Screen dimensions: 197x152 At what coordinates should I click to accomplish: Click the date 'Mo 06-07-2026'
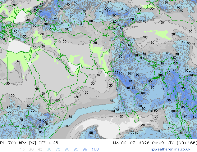tap(131, 143)
